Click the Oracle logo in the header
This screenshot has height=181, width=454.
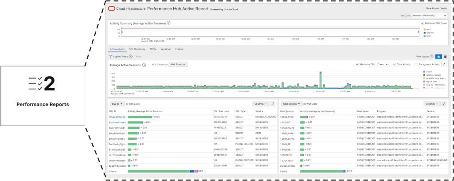pyautogui.click(x=111, y=9)
